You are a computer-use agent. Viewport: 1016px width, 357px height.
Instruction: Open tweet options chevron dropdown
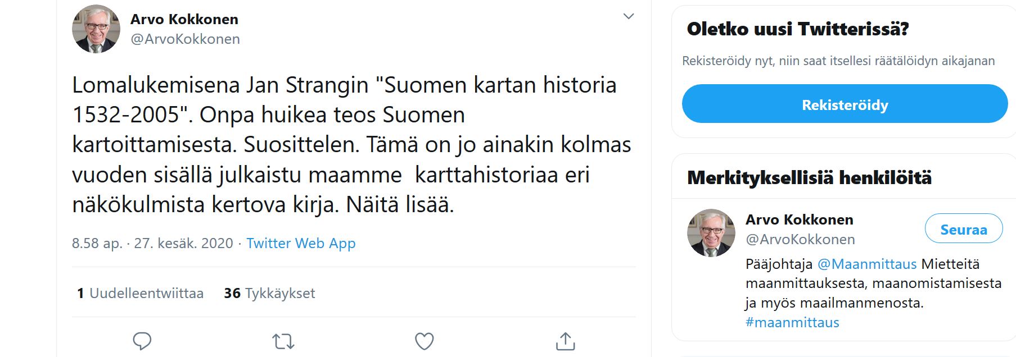[629, 16]
